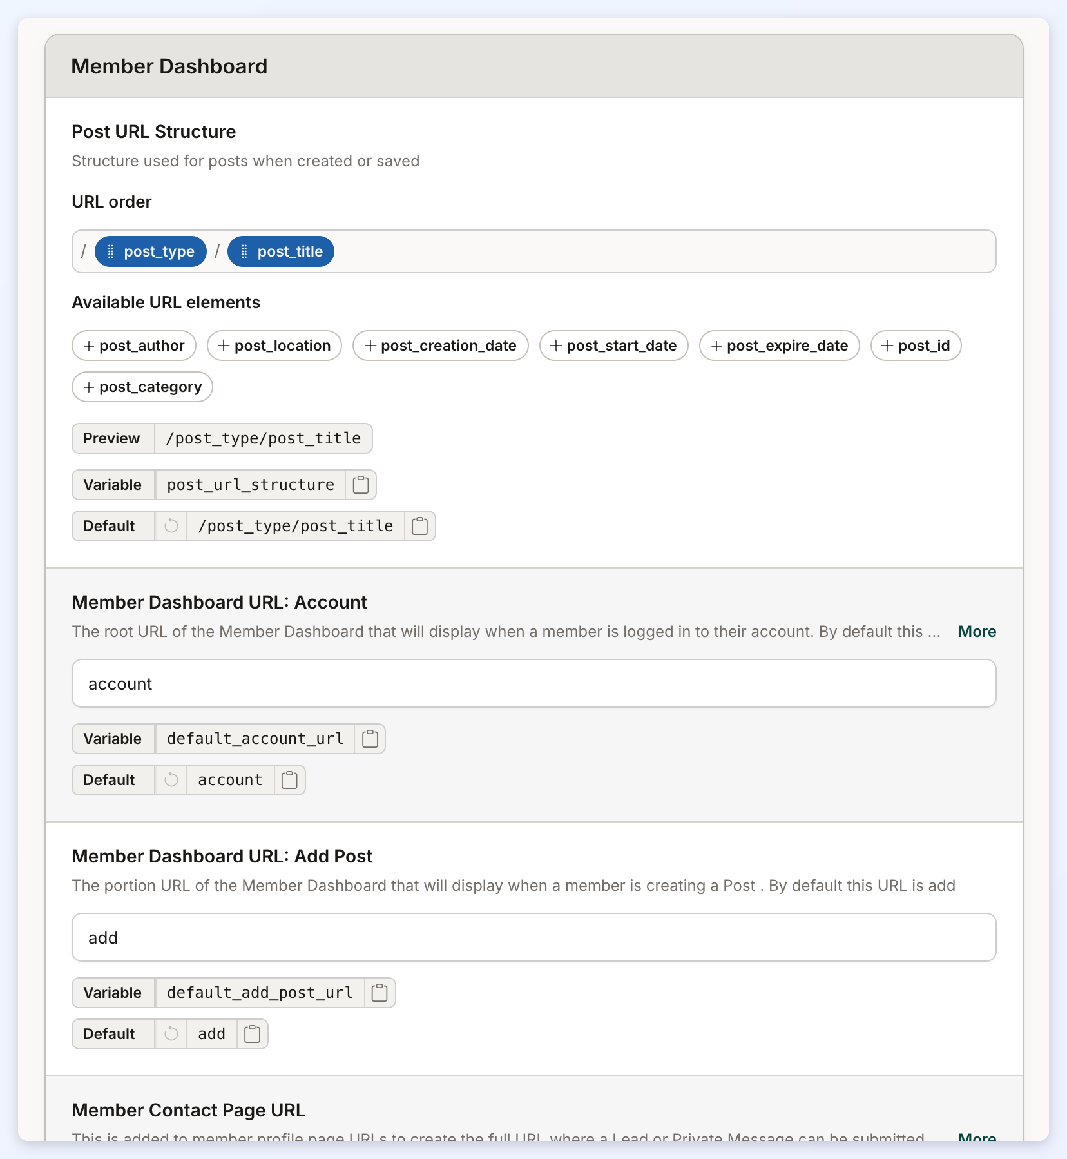Click the default_account_url variable name
This screenshot has width=1067, height=1159.
tap(255, 739)
